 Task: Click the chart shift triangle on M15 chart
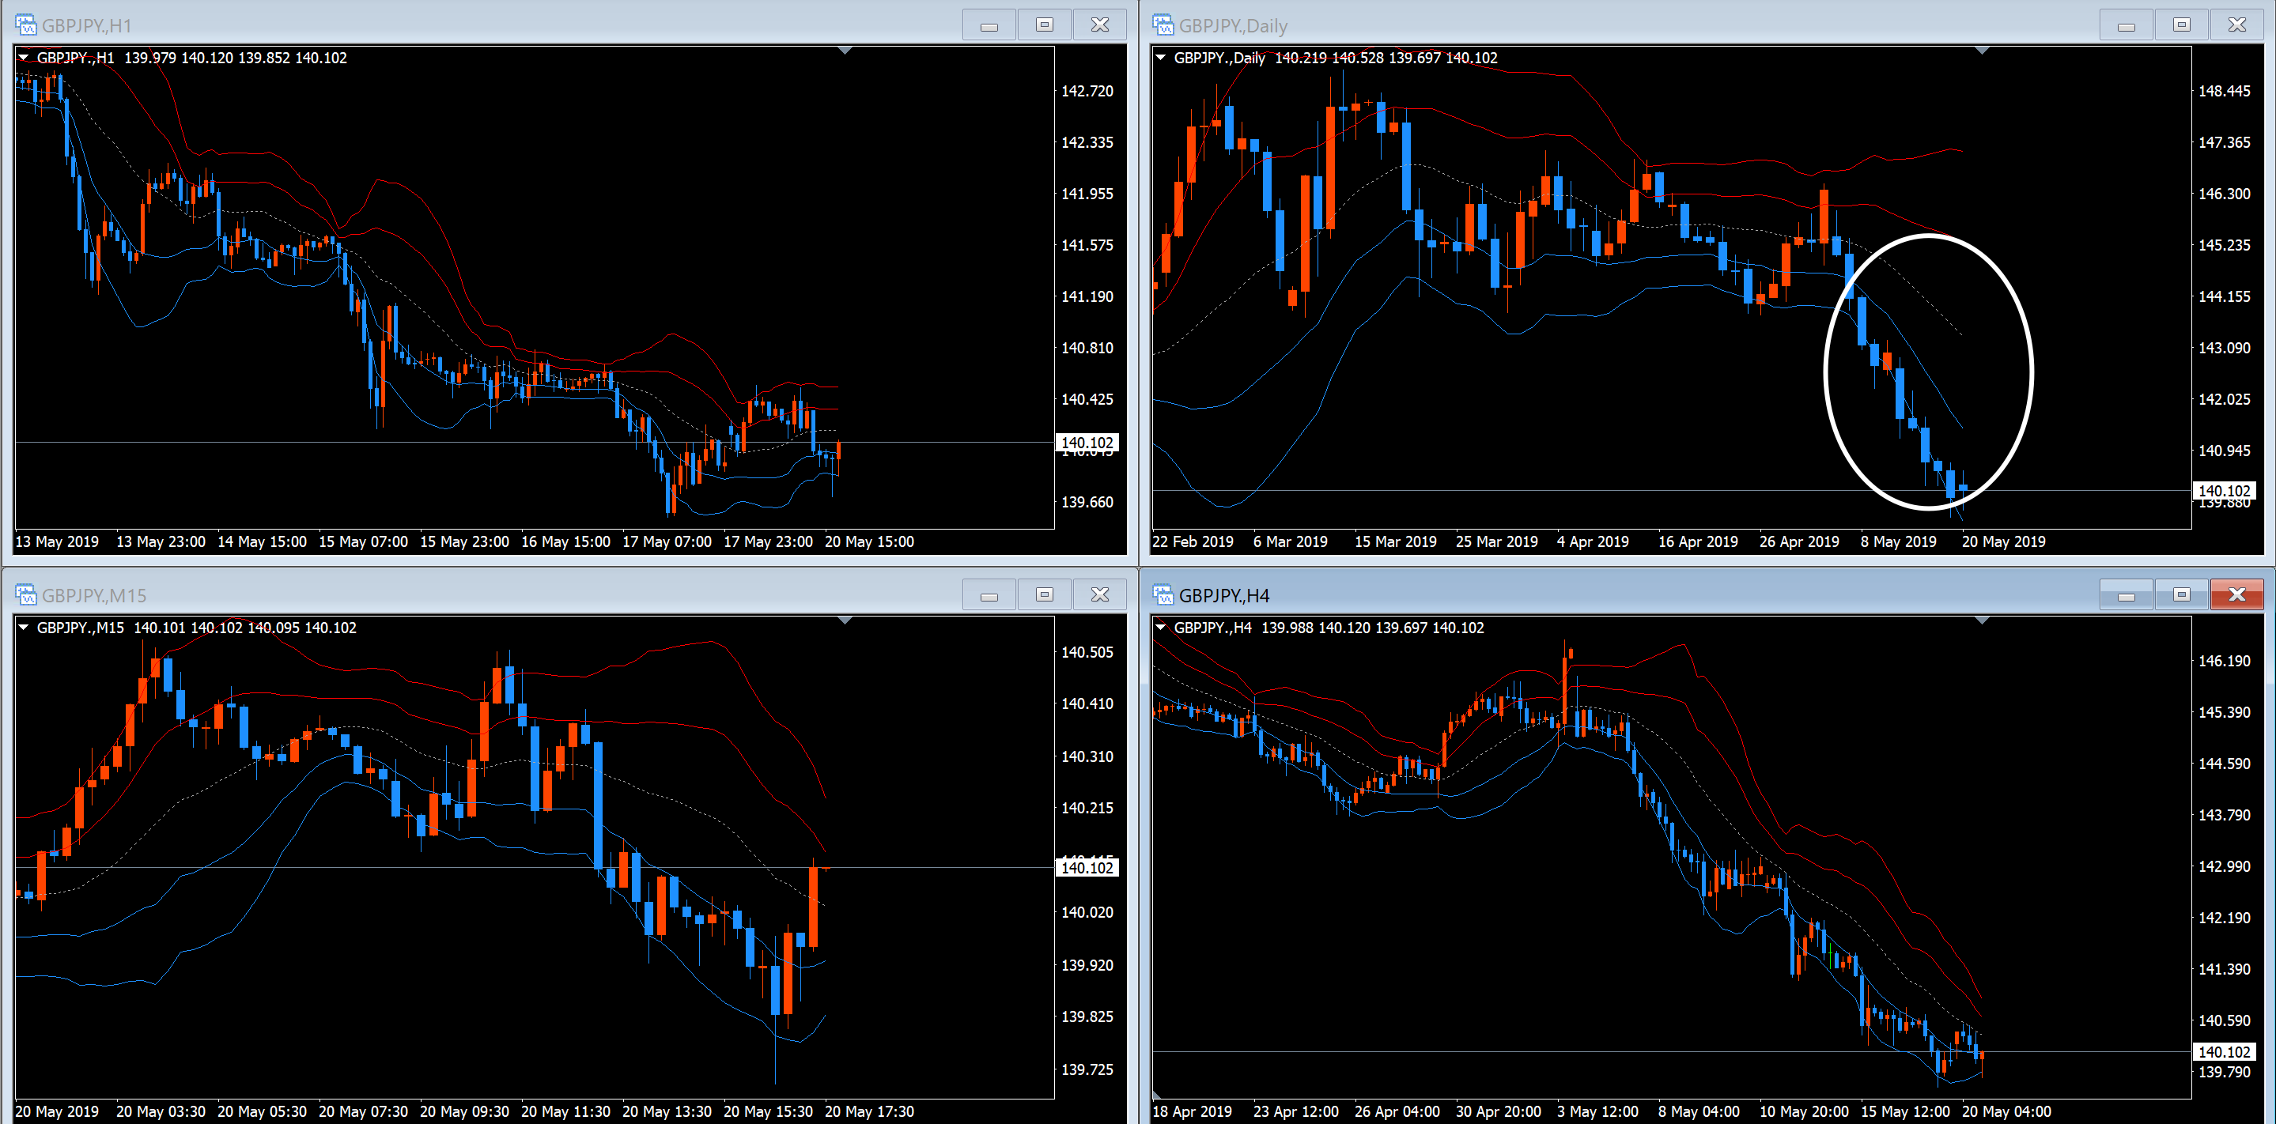[x=845, y=620]
